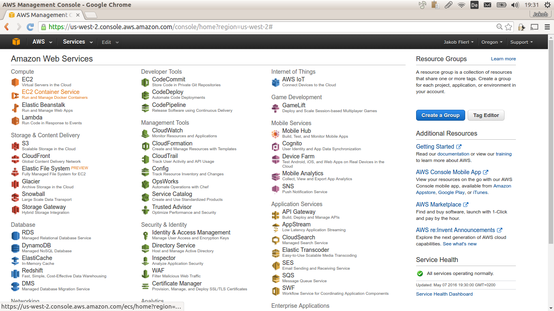Select the Cognito icon
This screenshot has width=554, height=311.
[x=275, y=146]
